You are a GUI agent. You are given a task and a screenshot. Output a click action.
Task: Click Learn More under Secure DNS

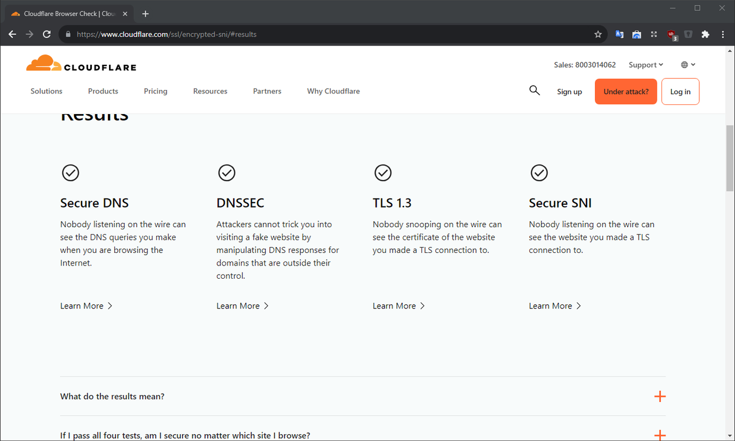click(x=86, y=306)
